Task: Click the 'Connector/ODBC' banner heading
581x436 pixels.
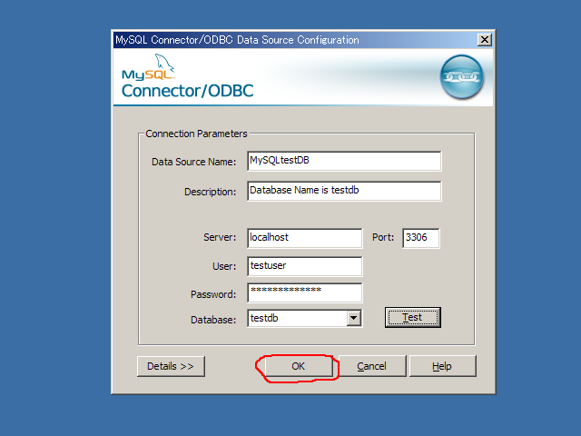Action: 188,91
